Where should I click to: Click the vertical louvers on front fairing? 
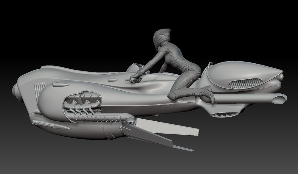pos(39,89)
